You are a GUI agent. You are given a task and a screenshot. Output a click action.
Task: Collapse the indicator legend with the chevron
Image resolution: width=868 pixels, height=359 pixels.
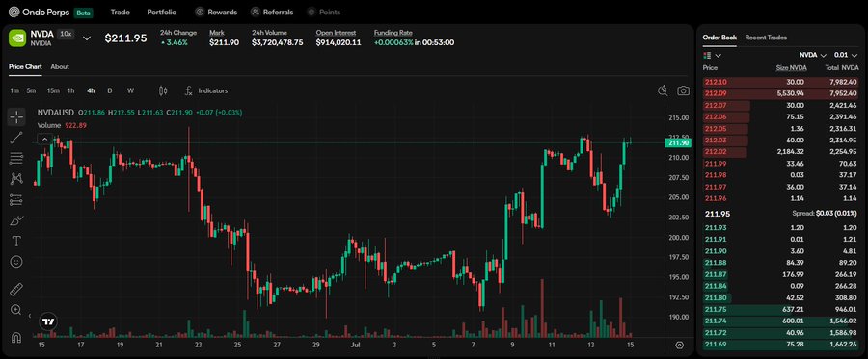click(x=44, y=140)
